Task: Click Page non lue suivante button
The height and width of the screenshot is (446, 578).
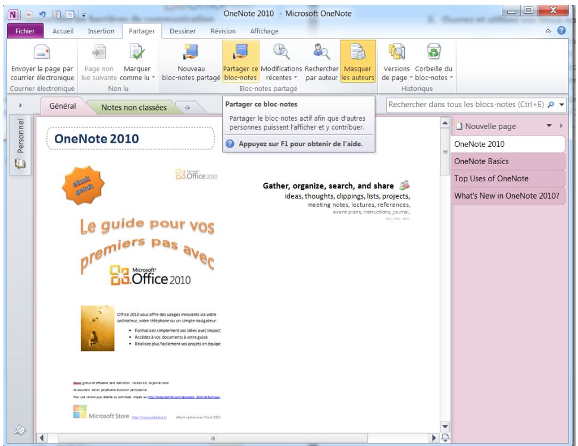Action: click(99, 61)
